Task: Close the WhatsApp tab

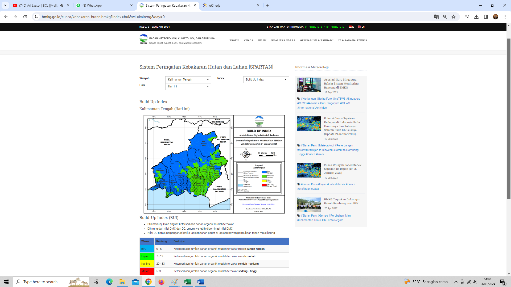Action: click(131, 5)
